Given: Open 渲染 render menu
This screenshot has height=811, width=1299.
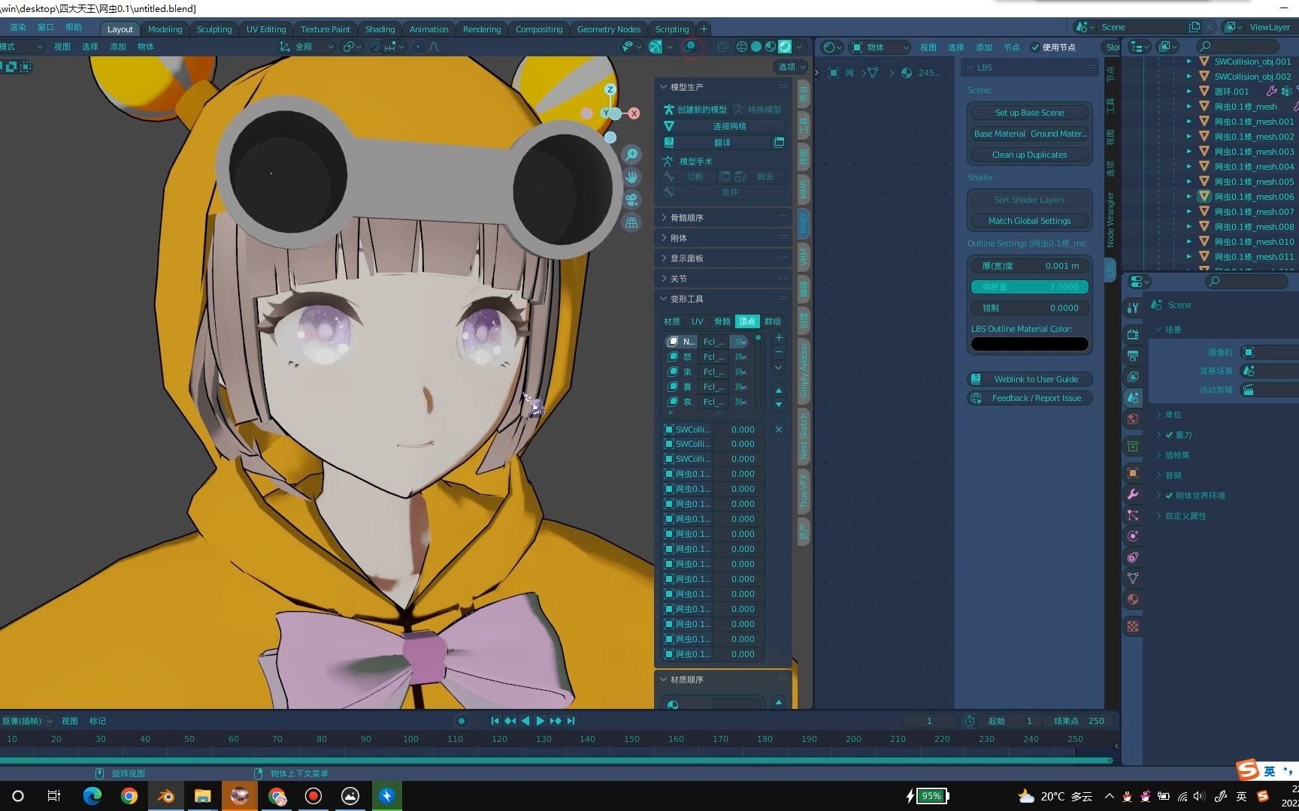Looking at the screenshot, I should tap(17, 27).
